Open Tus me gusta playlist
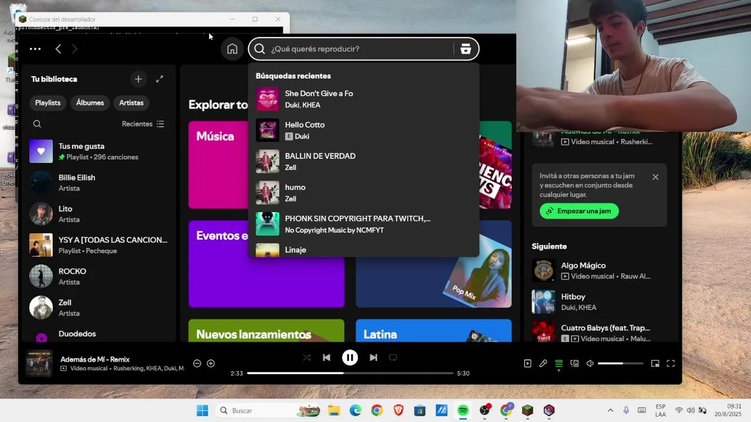 (99, 151)
